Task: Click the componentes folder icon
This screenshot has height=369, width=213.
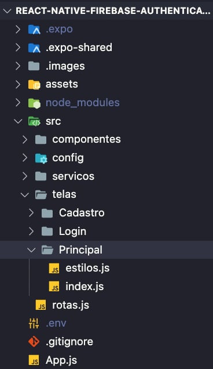Action: coord(41,140)
